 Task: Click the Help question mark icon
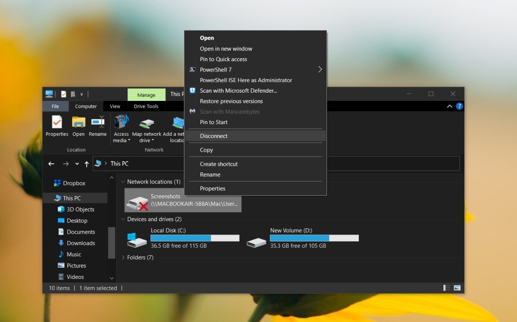(459, 106)
